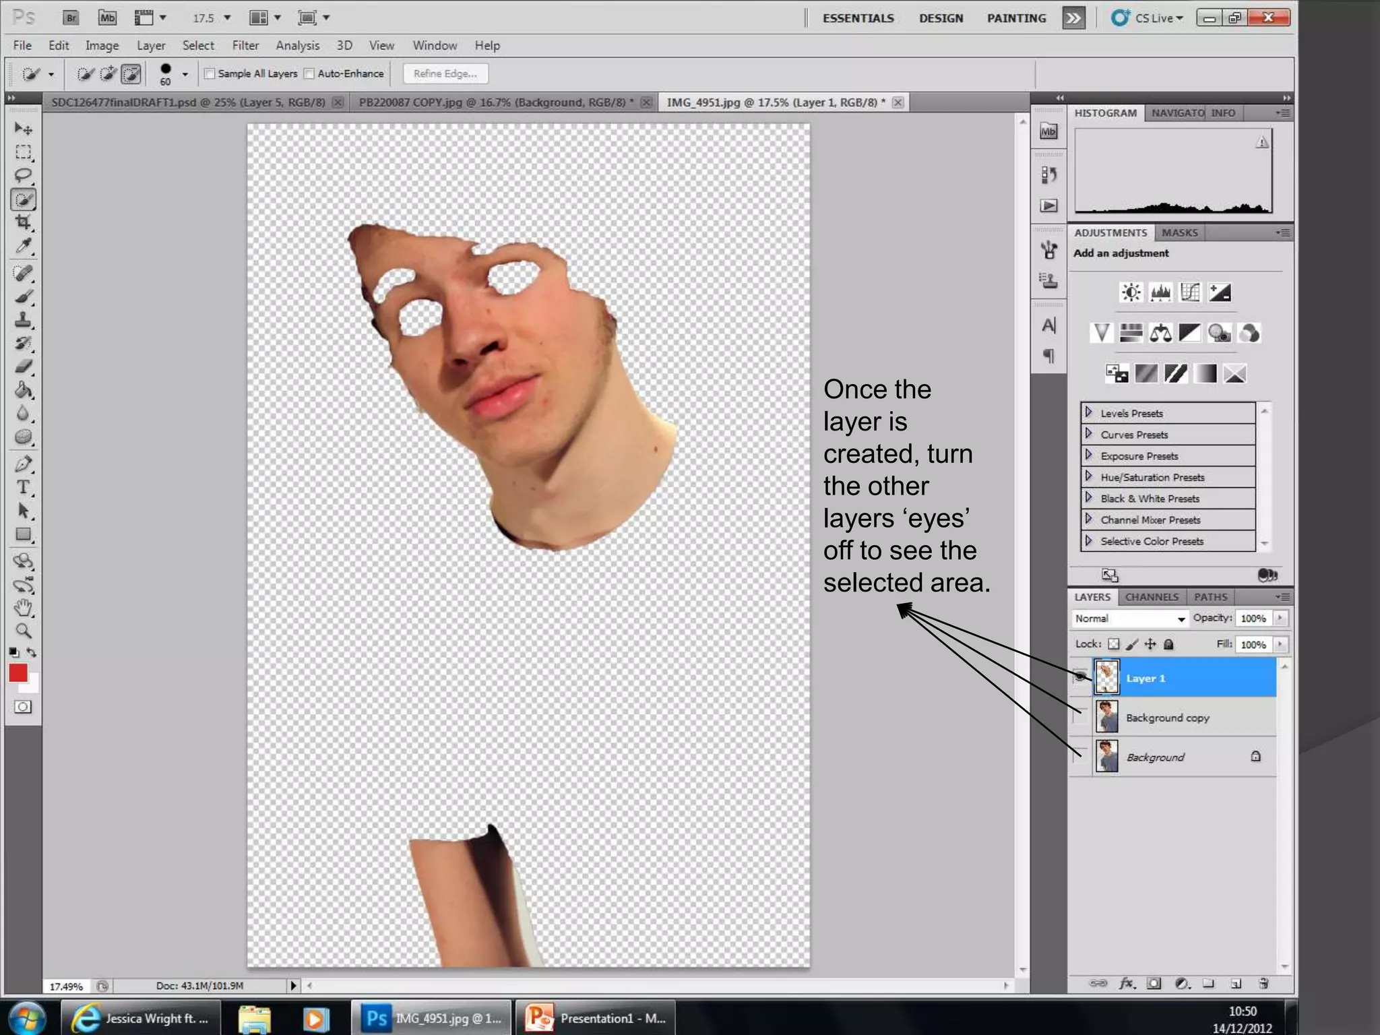Viewport: 1380px width, 1035px height.
Task: Select the Background copy layer thumbnail
Action: coord(1106,716)
